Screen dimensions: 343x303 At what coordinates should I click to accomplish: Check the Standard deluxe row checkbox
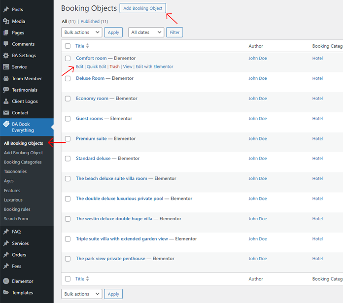[x=68, y=158]
